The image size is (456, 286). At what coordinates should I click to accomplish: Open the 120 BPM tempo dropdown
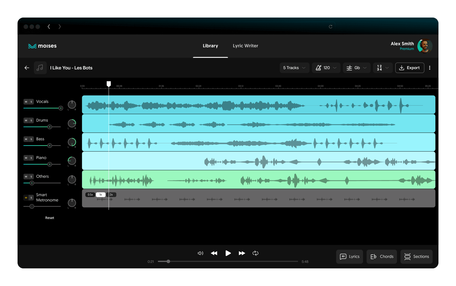click(x=326, y=68)
